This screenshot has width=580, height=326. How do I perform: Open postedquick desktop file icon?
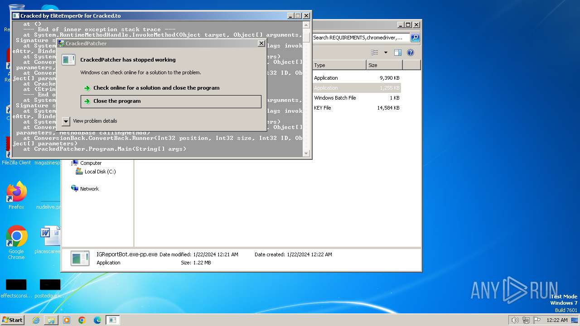pyautogui.click(x=50, y=289)
